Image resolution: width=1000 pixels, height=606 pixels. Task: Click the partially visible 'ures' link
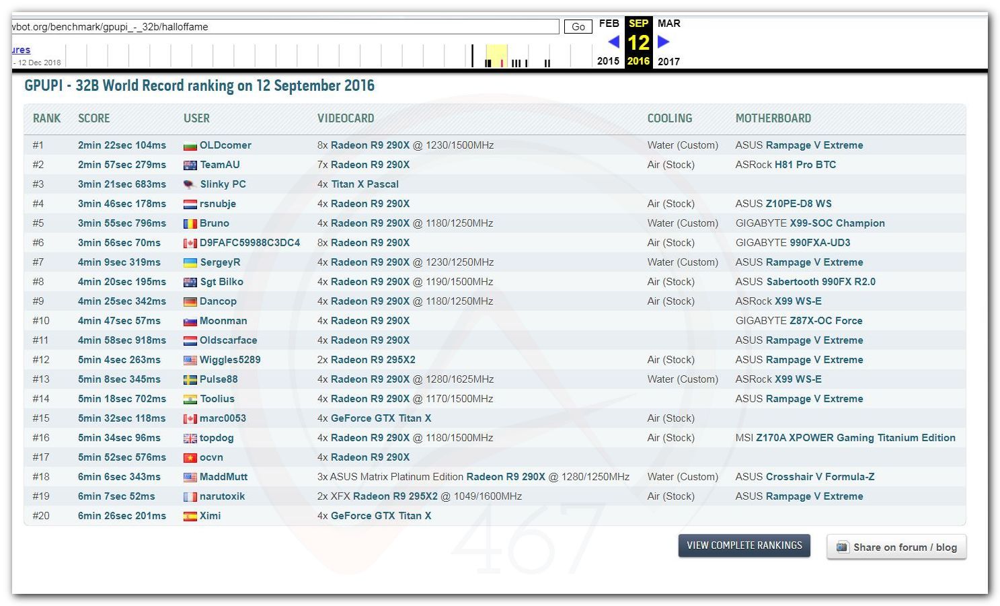click(21, 50)
